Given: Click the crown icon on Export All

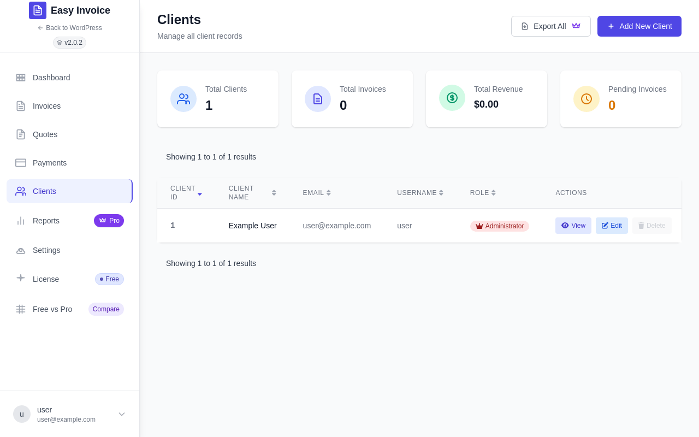Looking at the screenshot, I should (576, 26).
